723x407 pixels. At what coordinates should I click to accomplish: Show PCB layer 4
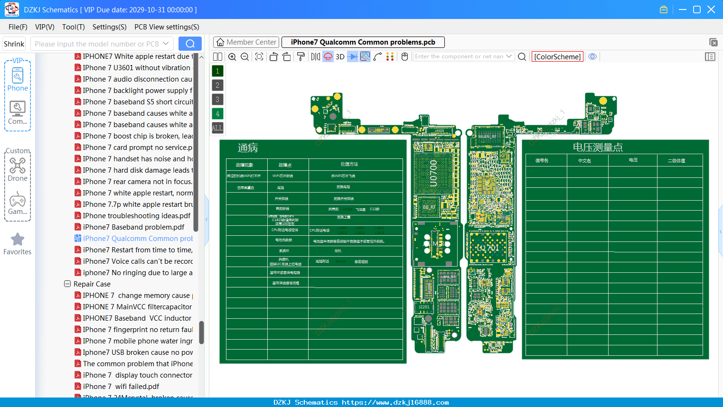click(217, 113)
